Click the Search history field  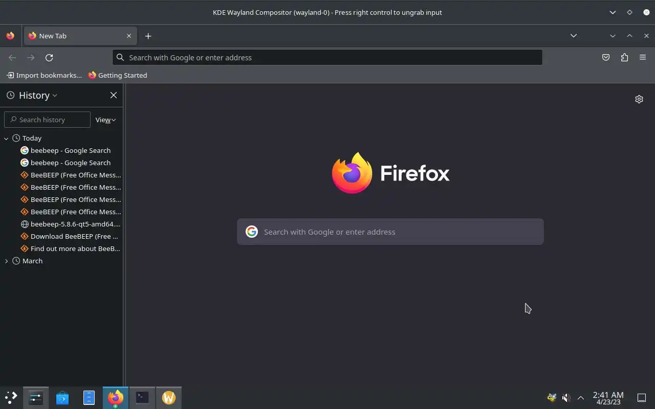coord(47,120)
